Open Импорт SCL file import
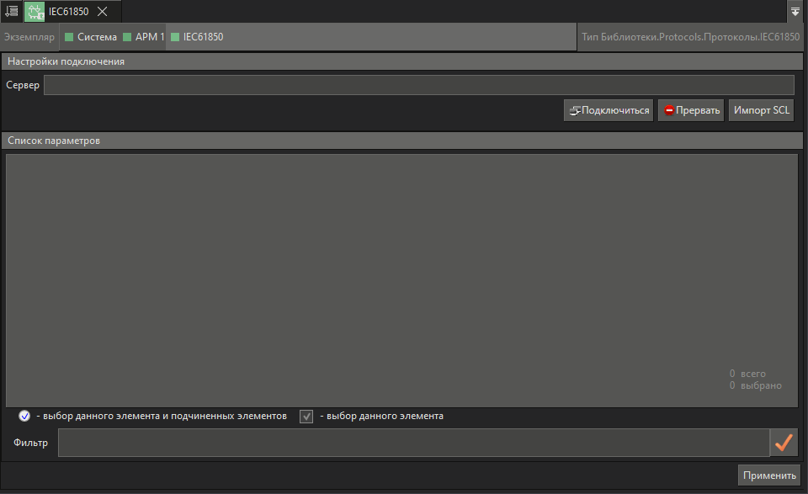This screenshot has height=494, width=808. [761, 110]
